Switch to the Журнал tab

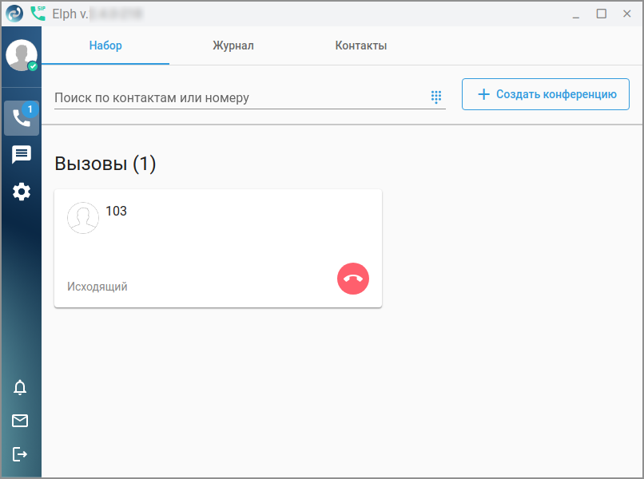(233, 46)
